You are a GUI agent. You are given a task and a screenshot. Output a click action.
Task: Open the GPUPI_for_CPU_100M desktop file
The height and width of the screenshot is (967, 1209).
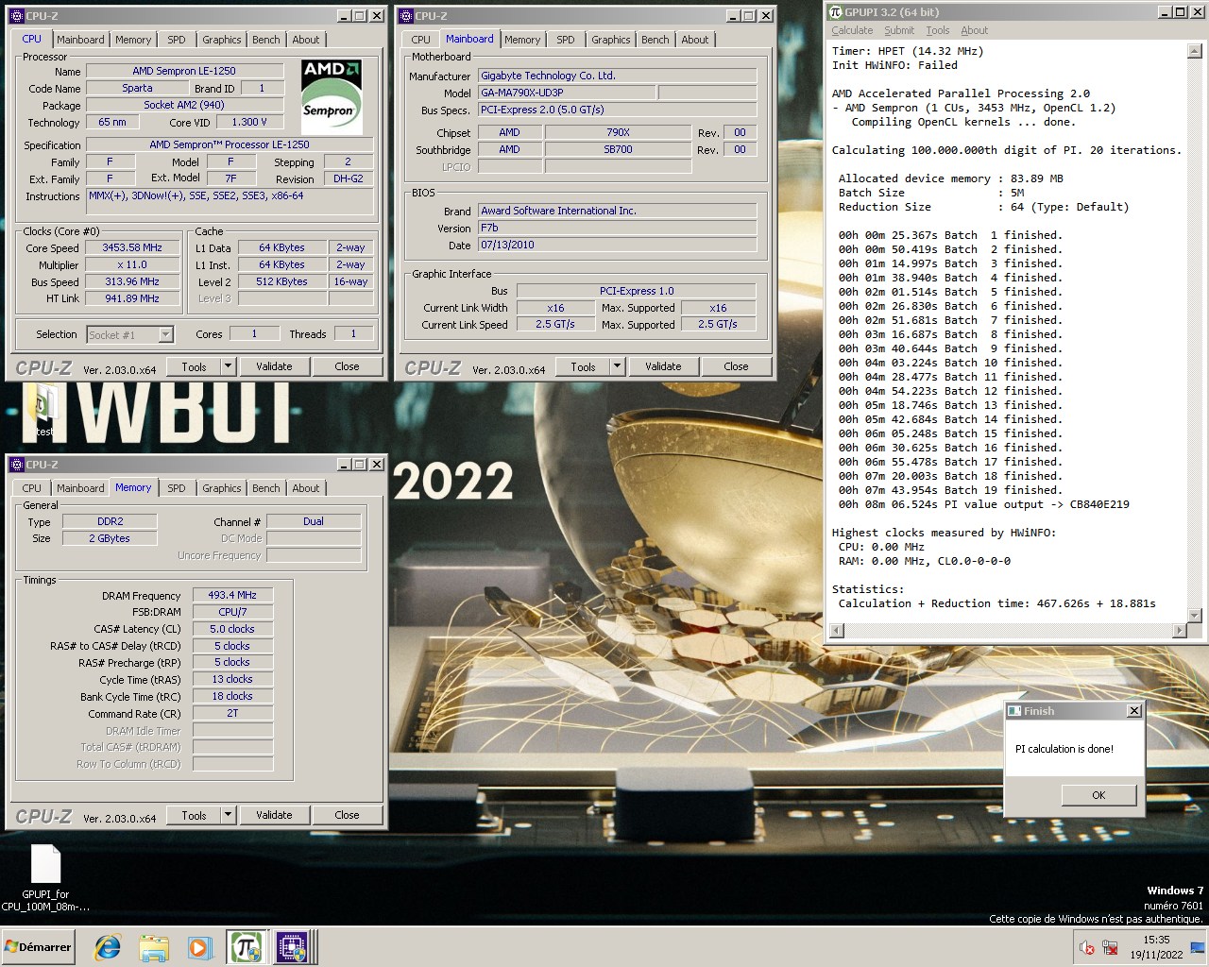pyautogui.click(x=45, y=878)
